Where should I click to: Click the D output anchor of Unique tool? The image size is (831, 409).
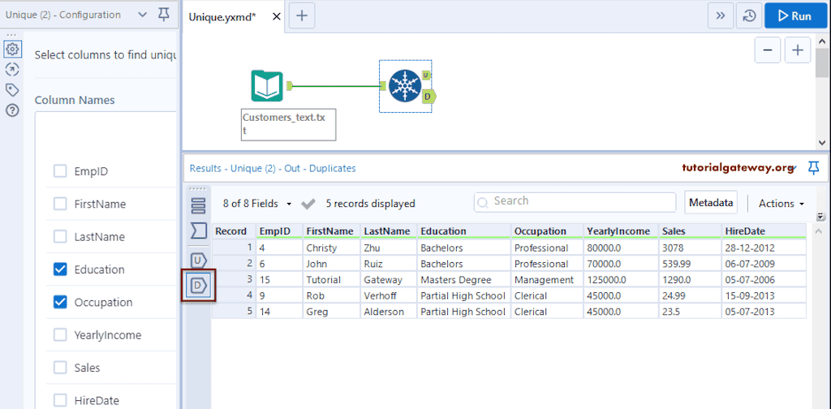(x=428, y=97)
